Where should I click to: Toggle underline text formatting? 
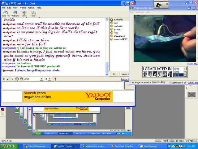click(x=12, y=79)
